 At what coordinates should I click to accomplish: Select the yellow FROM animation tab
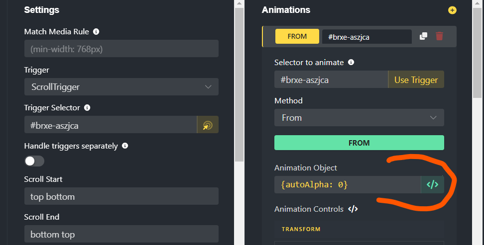(297, 36)
